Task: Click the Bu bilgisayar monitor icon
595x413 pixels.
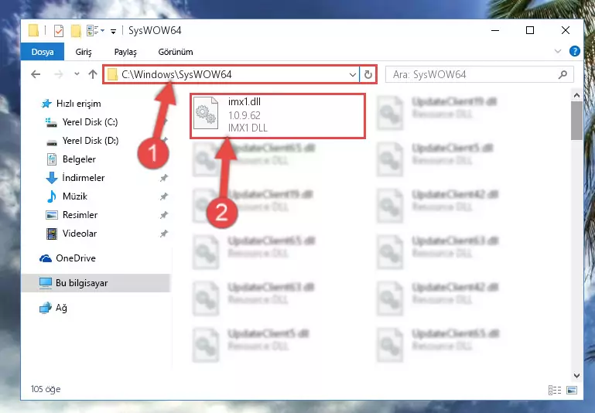Action: click(46, 283)
